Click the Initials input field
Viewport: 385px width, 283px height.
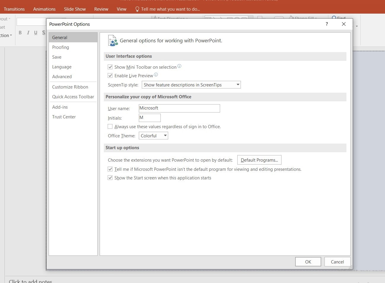coord(150,118)
